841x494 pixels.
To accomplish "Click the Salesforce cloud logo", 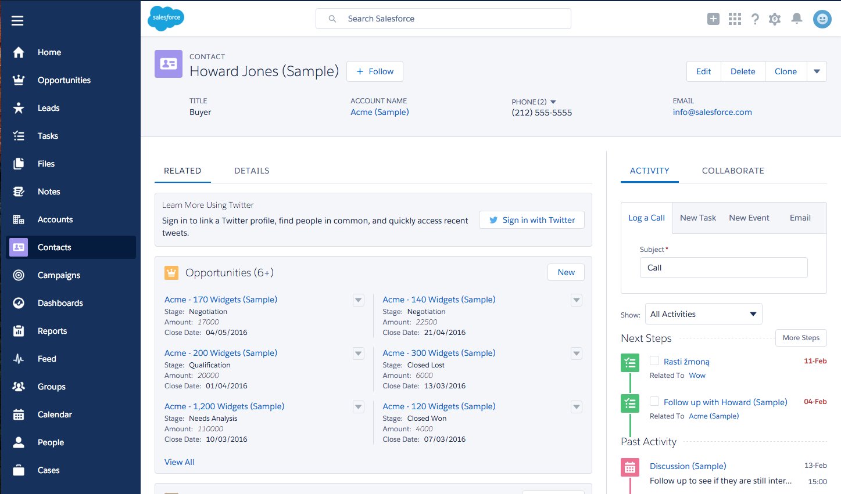I will (x=166, y=18).
